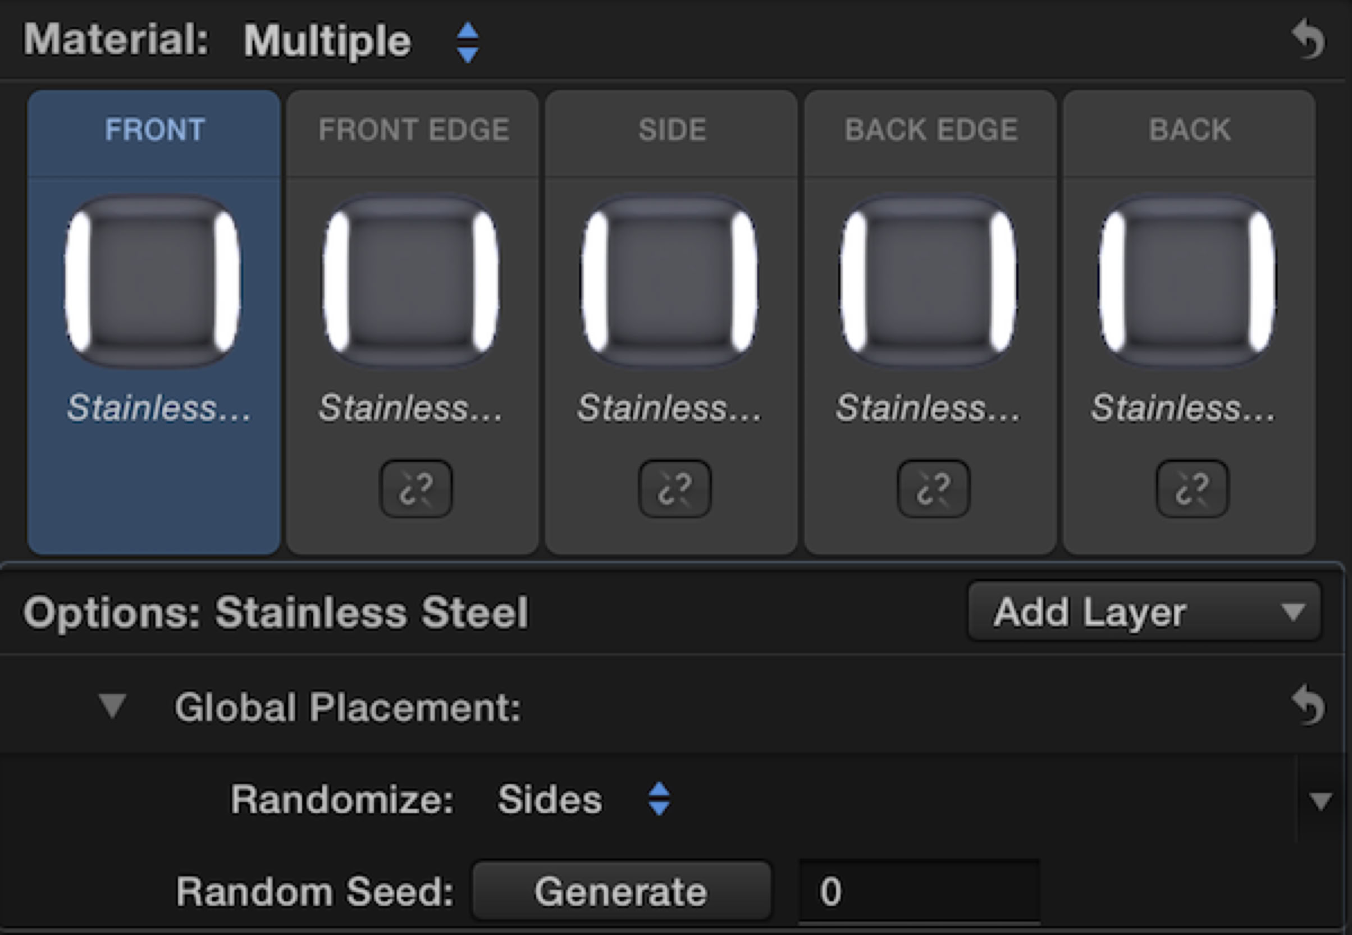Open the Randomize Sides popup menu
The width and height of the screenshot is (1352, 935).
659,799
